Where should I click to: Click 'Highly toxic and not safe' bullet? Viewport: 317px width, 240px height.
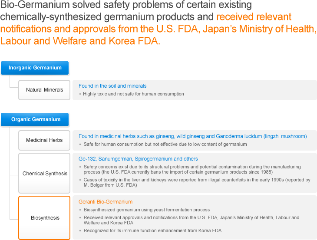[133, 94]
